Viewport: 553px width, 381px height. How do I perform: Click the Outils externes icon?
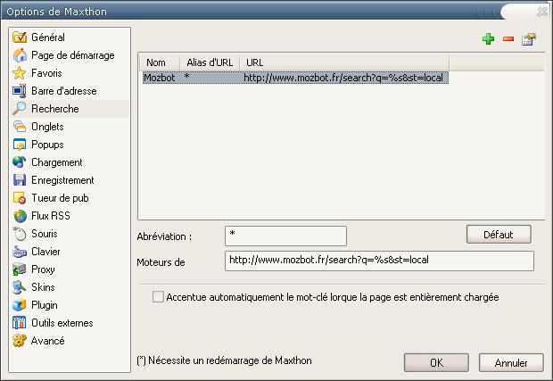pyautogui.click(x=20, y=323)
